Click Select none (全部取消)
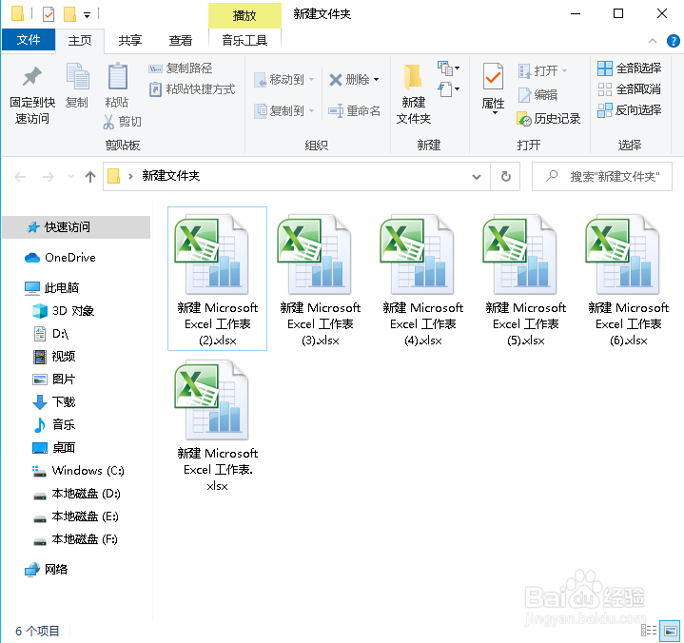The width and height of the screenshot is (684, 643). [630, 89]
